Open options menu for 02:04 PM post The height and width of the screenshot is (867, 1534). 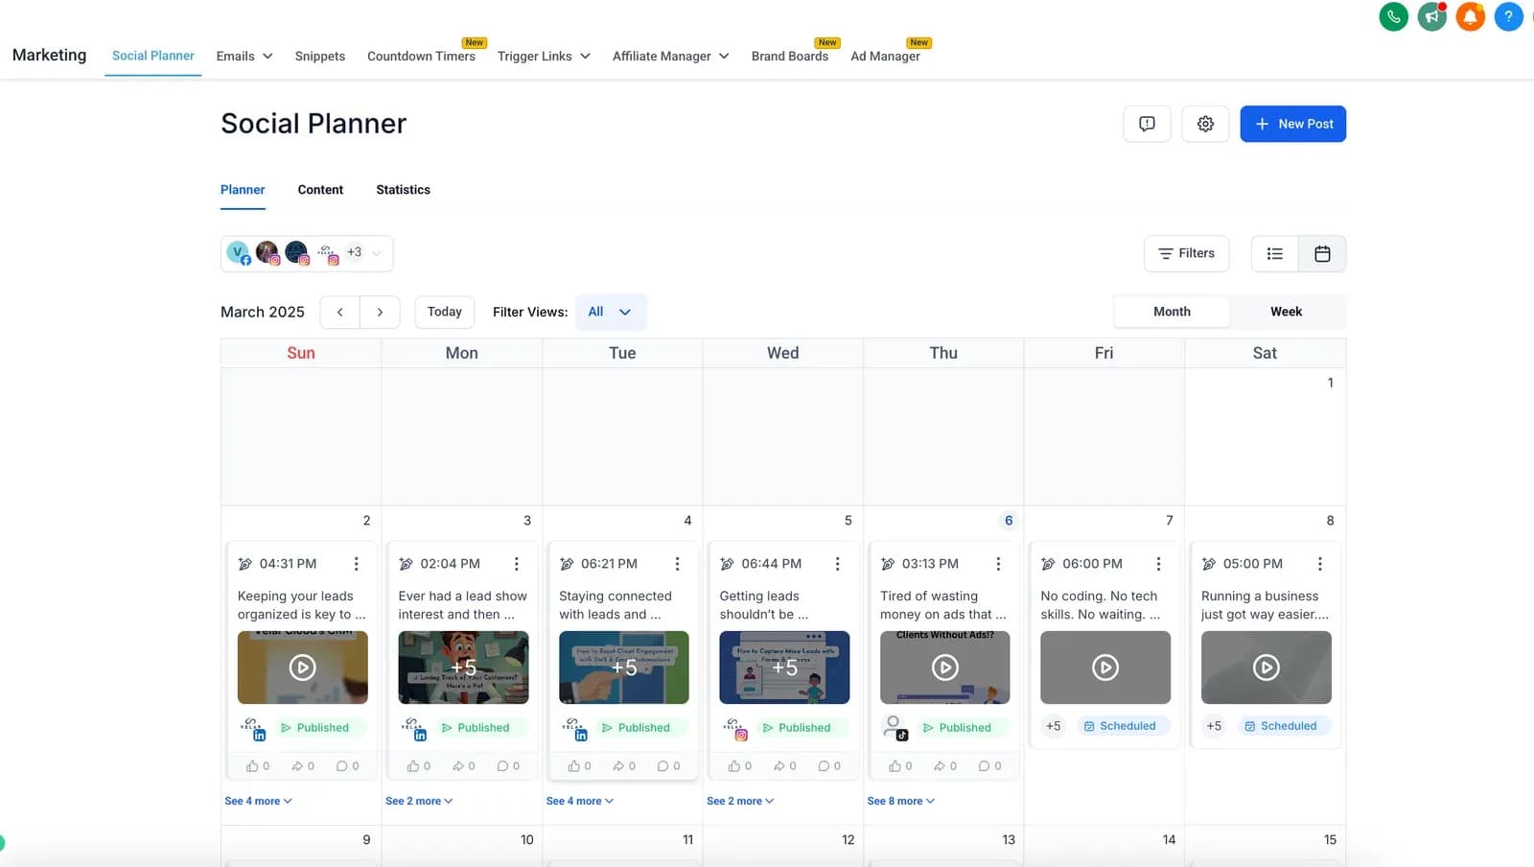pyautogui.click(x=516, y=564)
